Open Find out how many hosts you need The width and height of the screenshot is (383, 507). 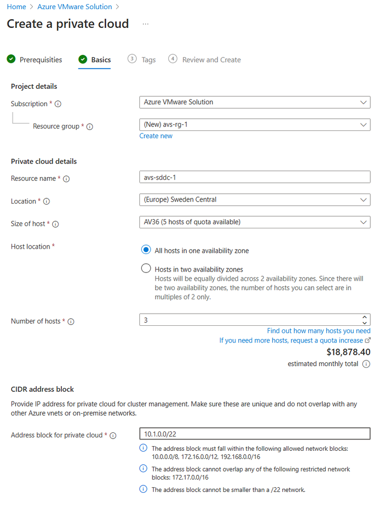pyautogui.click(x=319, y=331)
